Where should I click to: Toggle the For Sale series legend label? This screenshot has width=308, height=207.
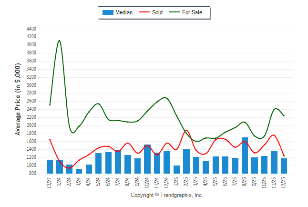(192, 12)
